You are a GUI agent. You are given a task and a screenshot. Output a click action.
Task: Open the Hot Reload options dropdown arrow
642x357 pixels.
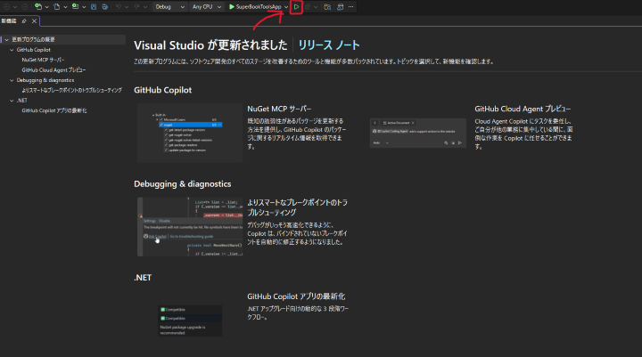pos(316,6)
